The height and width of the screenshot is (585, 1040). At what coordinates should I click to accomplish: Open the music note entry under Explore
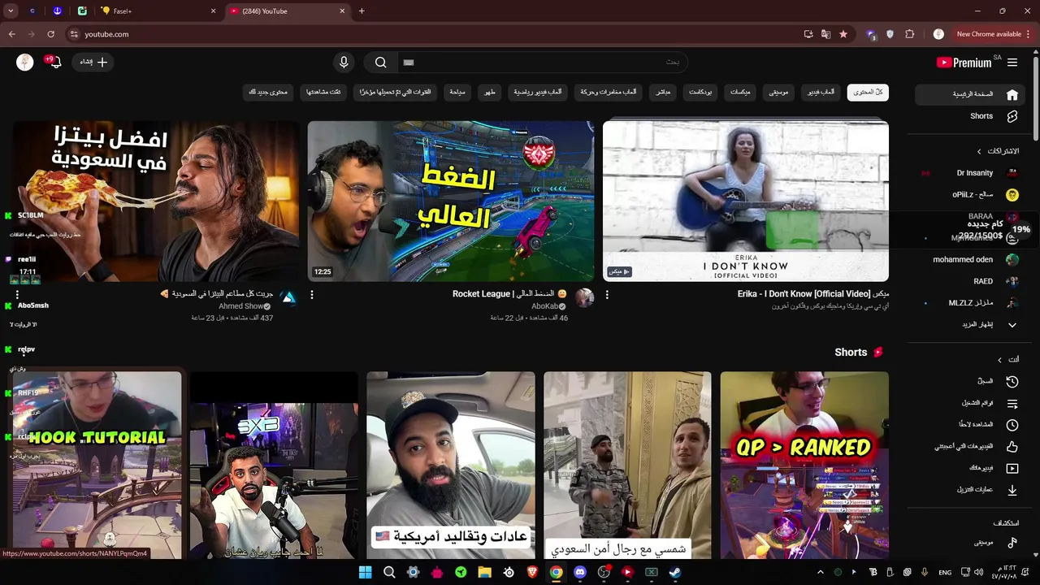(1012, 542)
